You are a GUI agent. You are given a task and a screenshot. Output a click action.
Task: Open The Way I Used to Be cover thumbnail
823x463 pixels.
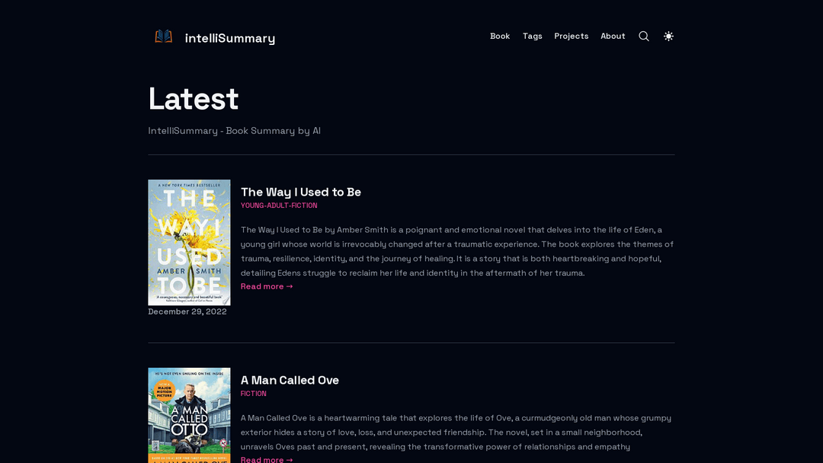point(189,242)
